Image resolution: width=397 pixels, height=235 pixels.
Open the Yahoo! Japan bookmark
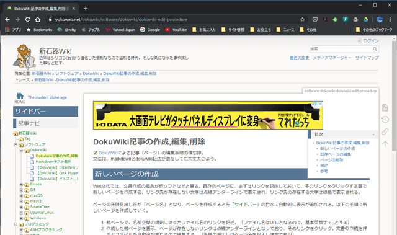tap(120, 30)
